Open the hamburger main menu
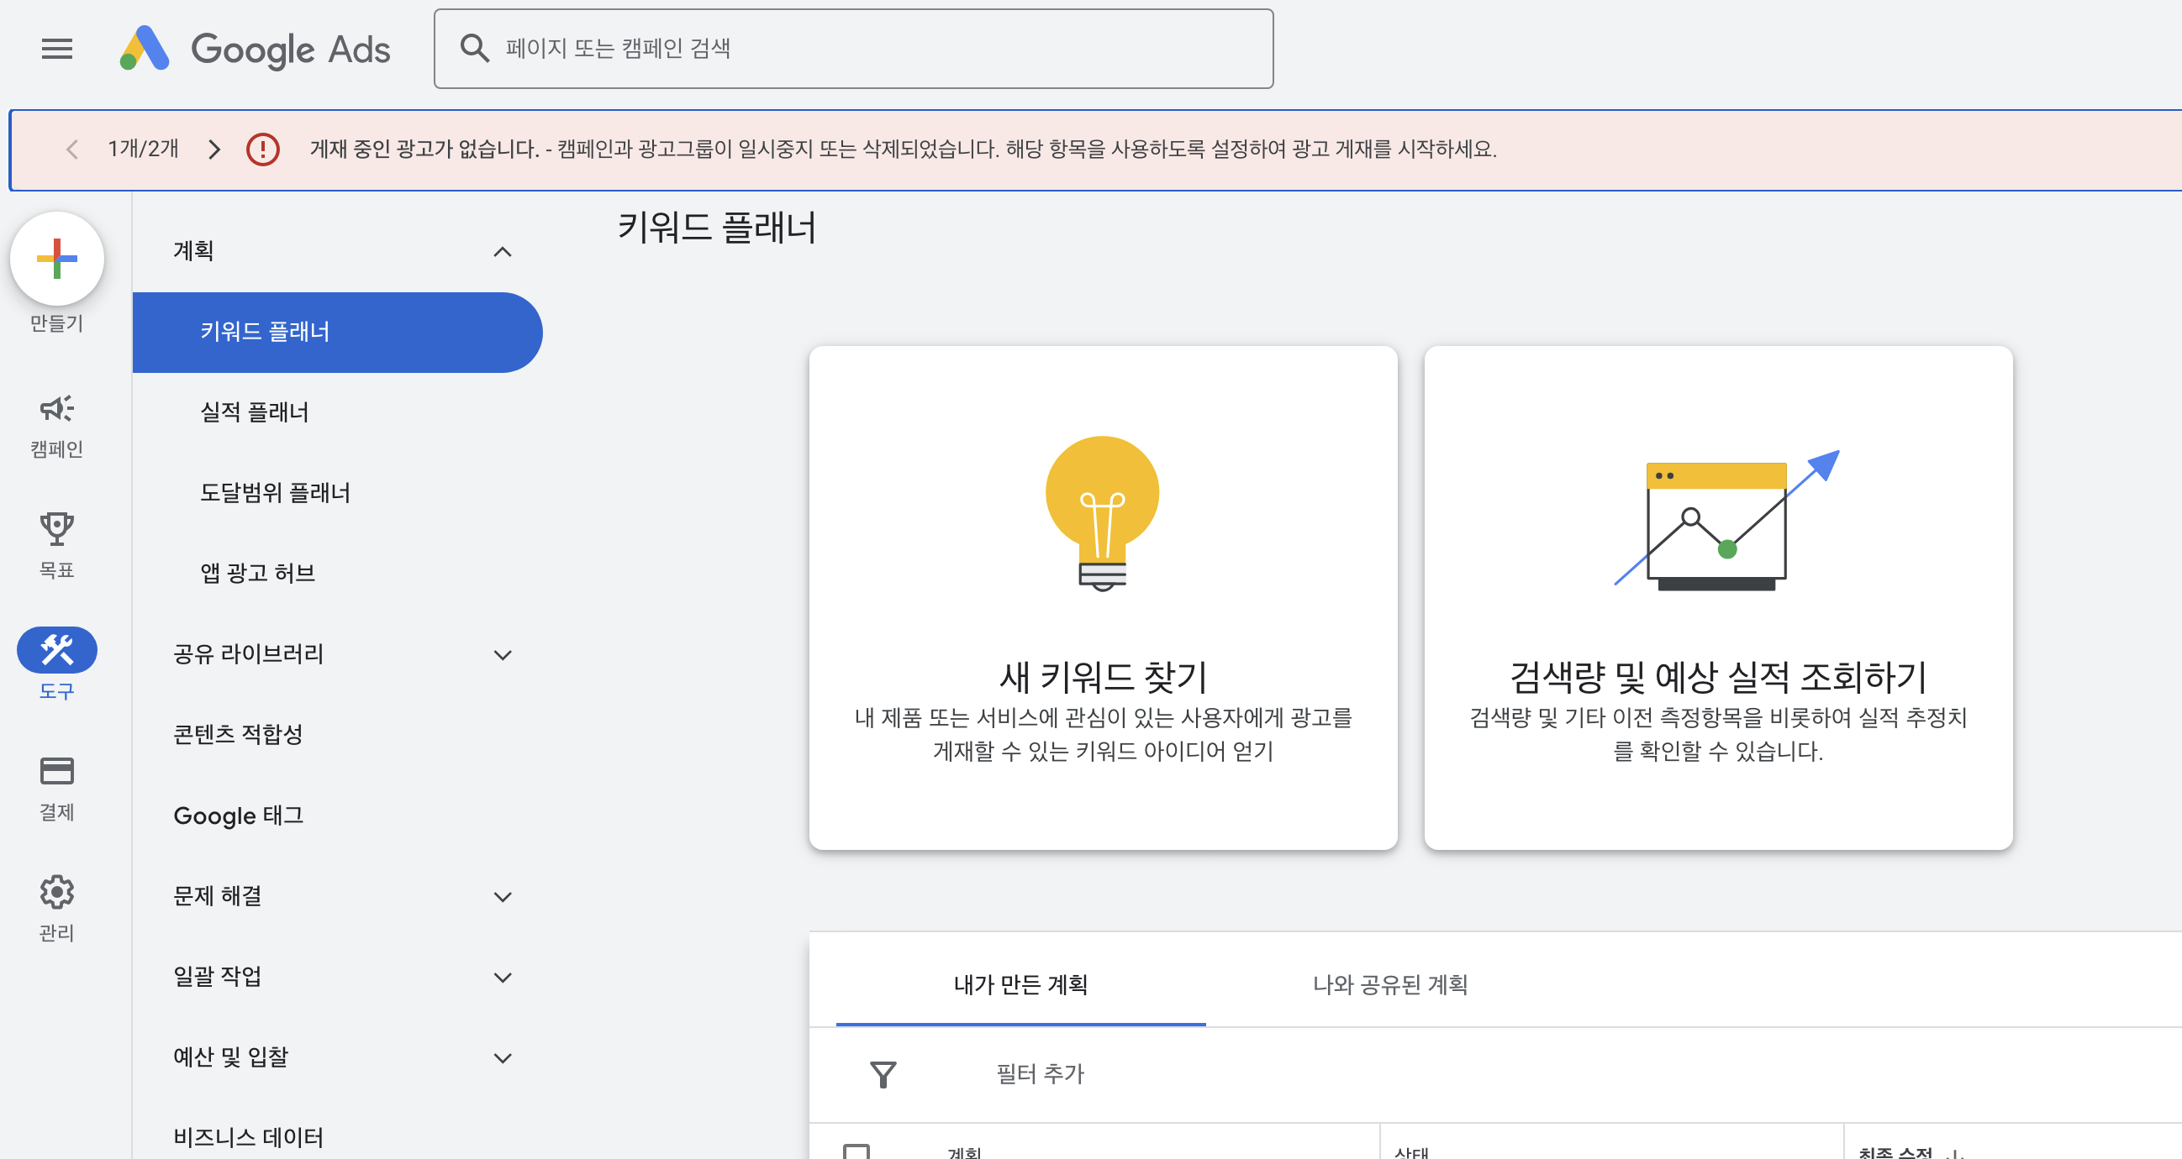The width and height of the screenshot is (2182, 1159). 57,48
